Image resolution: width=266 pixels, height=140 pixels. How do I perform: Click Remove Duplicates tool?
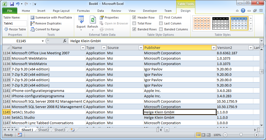pos(46,23)
